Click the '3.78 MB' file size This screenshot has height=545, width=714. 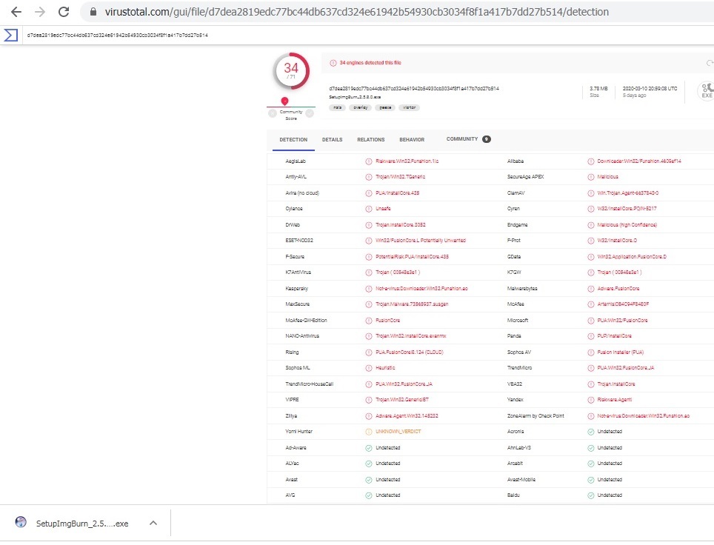(x=598, y=88)
